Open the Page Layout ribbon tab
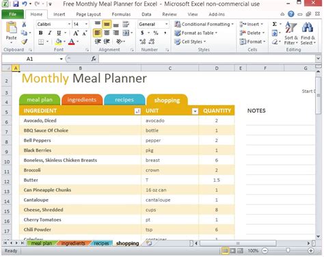 (88, 14)
